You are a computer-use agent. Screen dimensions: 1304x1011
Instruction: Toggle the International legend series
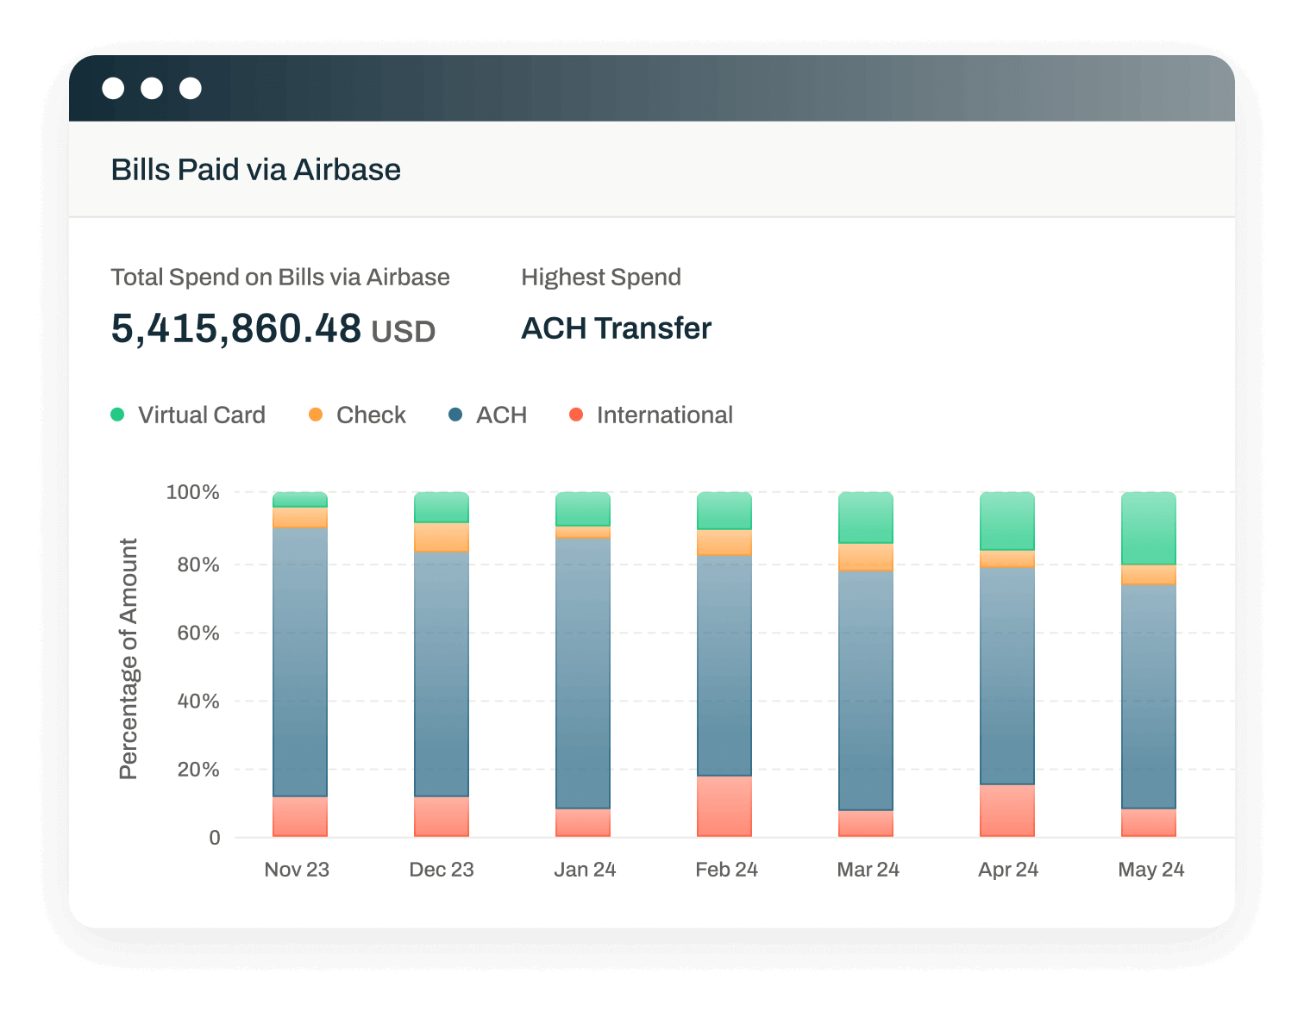pyautogui.click(x=651, y=415)
